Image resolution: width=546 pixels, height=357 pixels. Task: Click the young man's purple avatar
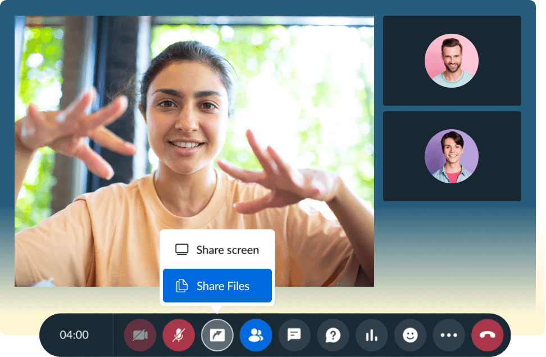[452, 156]
